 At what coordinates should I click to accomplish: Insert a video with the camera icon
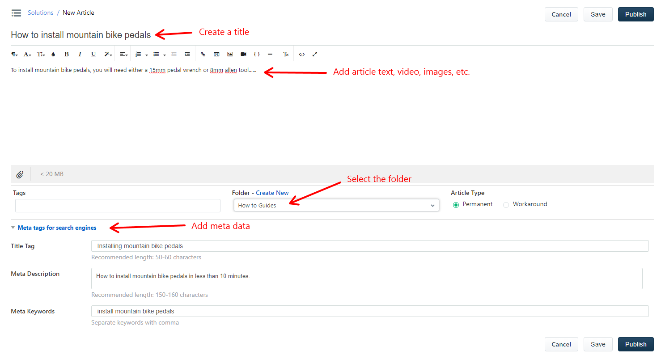tap(243, 54)
